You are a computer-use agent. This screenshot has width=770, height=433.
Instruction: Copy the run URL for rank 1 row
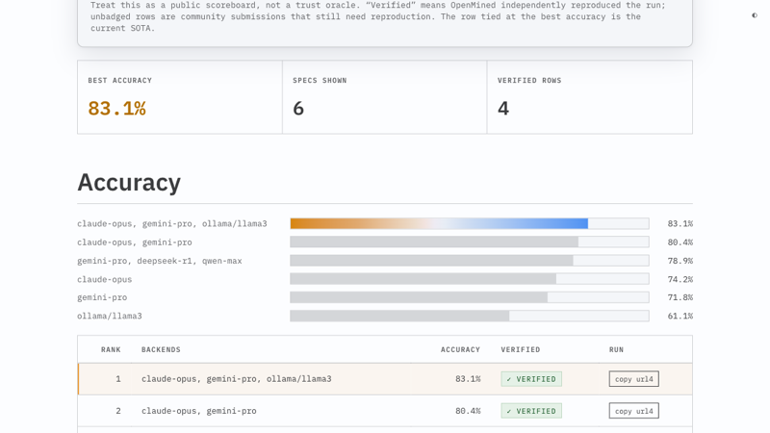coord(633,379)
